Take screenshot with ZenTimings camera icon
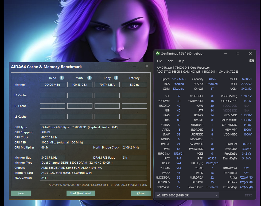Screen dimensions: 261x206 click(251, 61)
